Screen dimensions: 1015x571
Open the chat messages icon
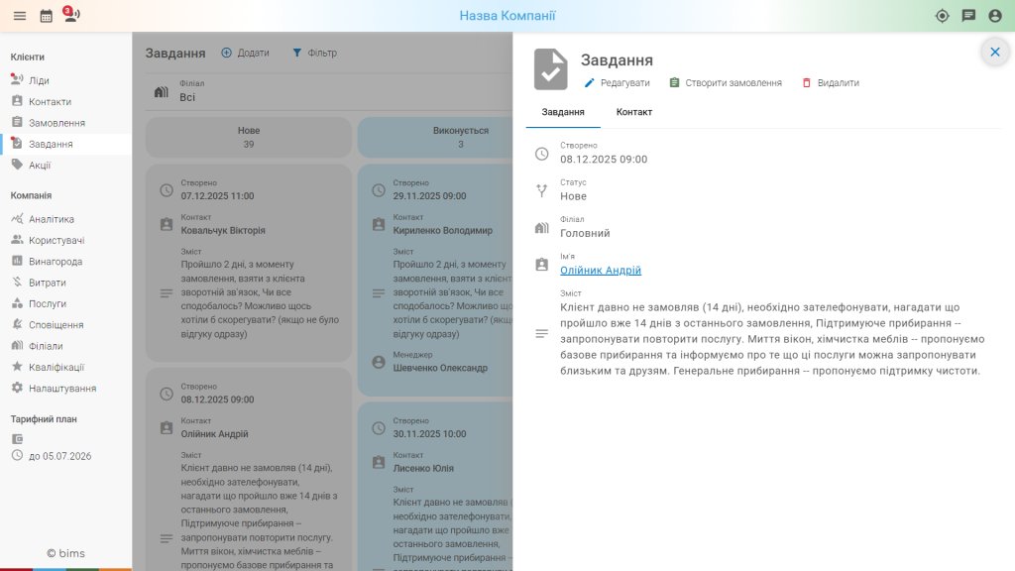click(x=968, y=16)
